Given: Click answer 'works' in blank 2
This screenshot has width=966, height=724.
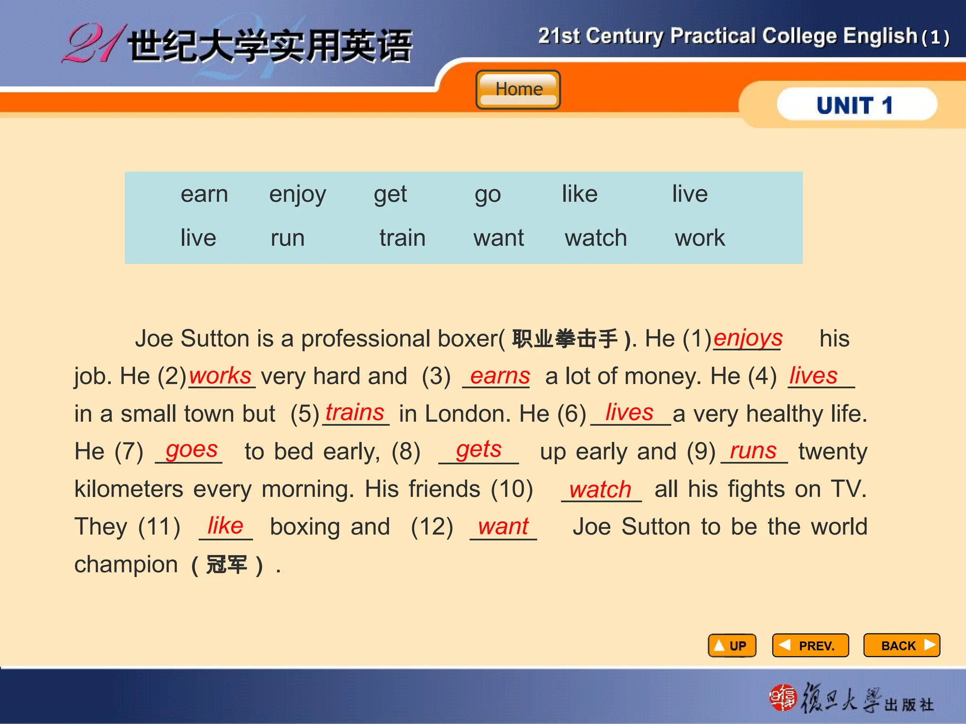Looking at the screenshot, I should 220,376.
